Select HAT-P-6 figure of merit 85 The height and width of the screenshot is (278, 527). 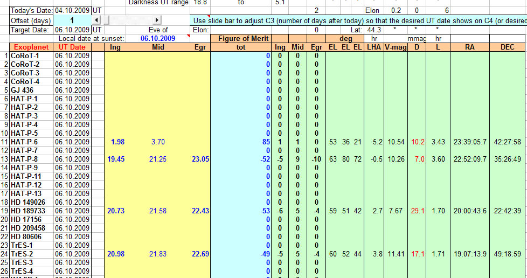point(241,142)
